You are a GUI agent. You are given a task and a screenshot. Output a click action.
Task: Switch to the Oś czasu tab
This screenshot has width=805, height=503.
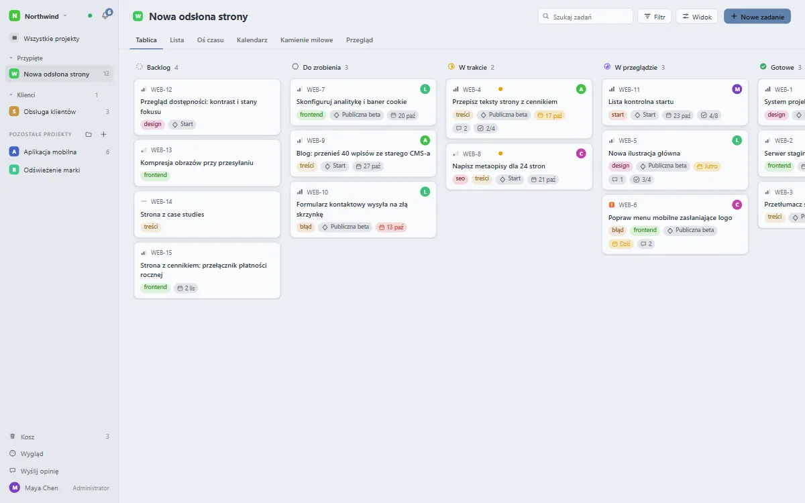(x=211, y=40)
